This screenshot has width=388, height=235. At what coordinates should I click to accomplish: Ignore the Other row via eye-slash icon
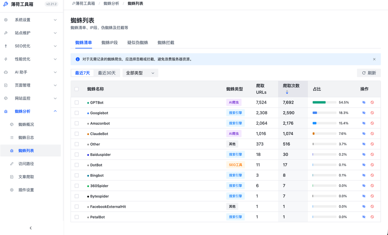[364, 144]
